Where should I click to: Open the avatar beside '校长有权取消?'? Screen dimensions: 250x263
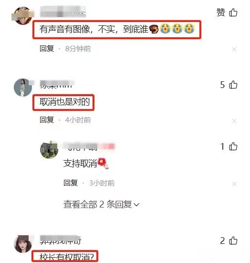click(x=23, y=244)
